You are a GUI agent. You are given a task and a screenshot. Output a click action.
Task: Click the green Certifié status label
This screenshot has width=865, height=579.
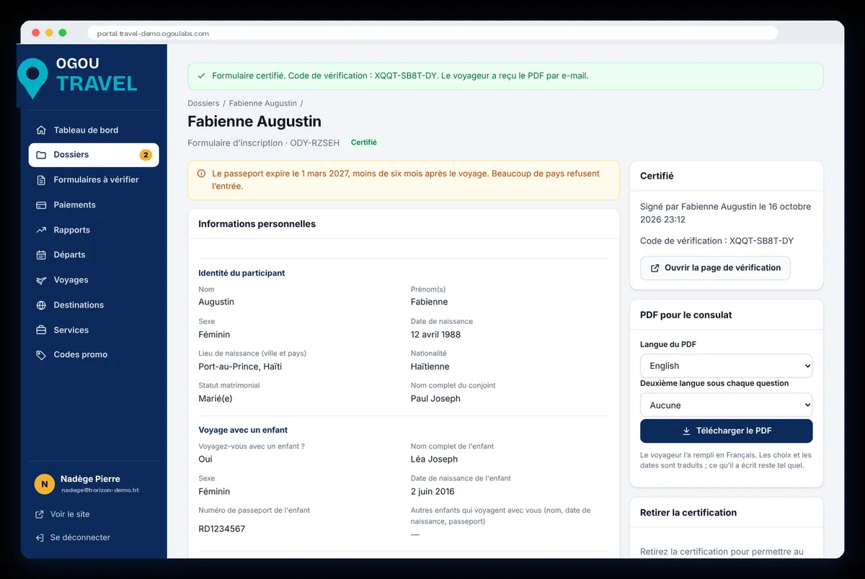point(364,143)
